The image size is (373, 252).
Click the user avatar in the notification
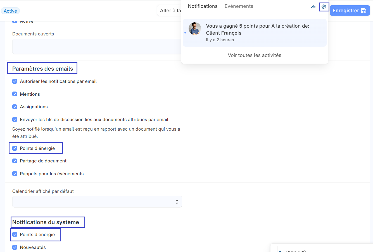195,28
